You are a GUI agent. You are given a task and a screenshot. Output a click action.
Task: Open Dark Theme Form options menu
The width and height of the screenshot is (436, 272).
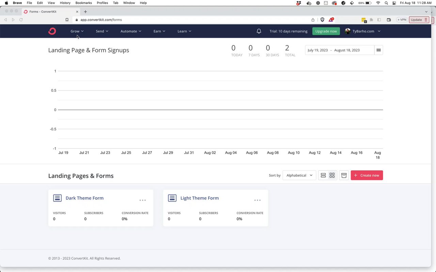pos(143,200)
